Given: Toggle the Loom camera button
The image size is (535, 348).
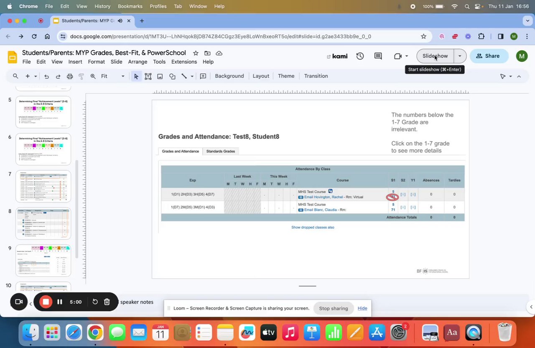Looking at the screenshot, I should [19, 302].
